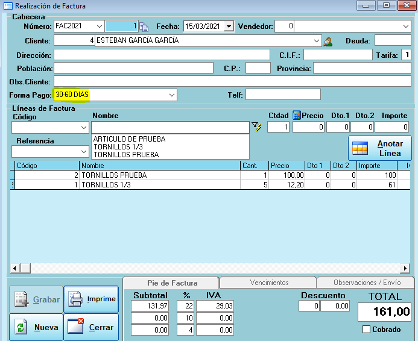Click the calculator icon beside Precio
Screen dimensions: 418x341
tap(296, 115)
